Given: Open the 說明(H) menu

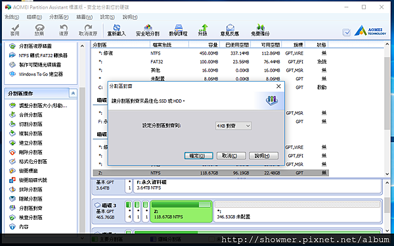Looking at the screenshot, I should (x=130, y=17).
